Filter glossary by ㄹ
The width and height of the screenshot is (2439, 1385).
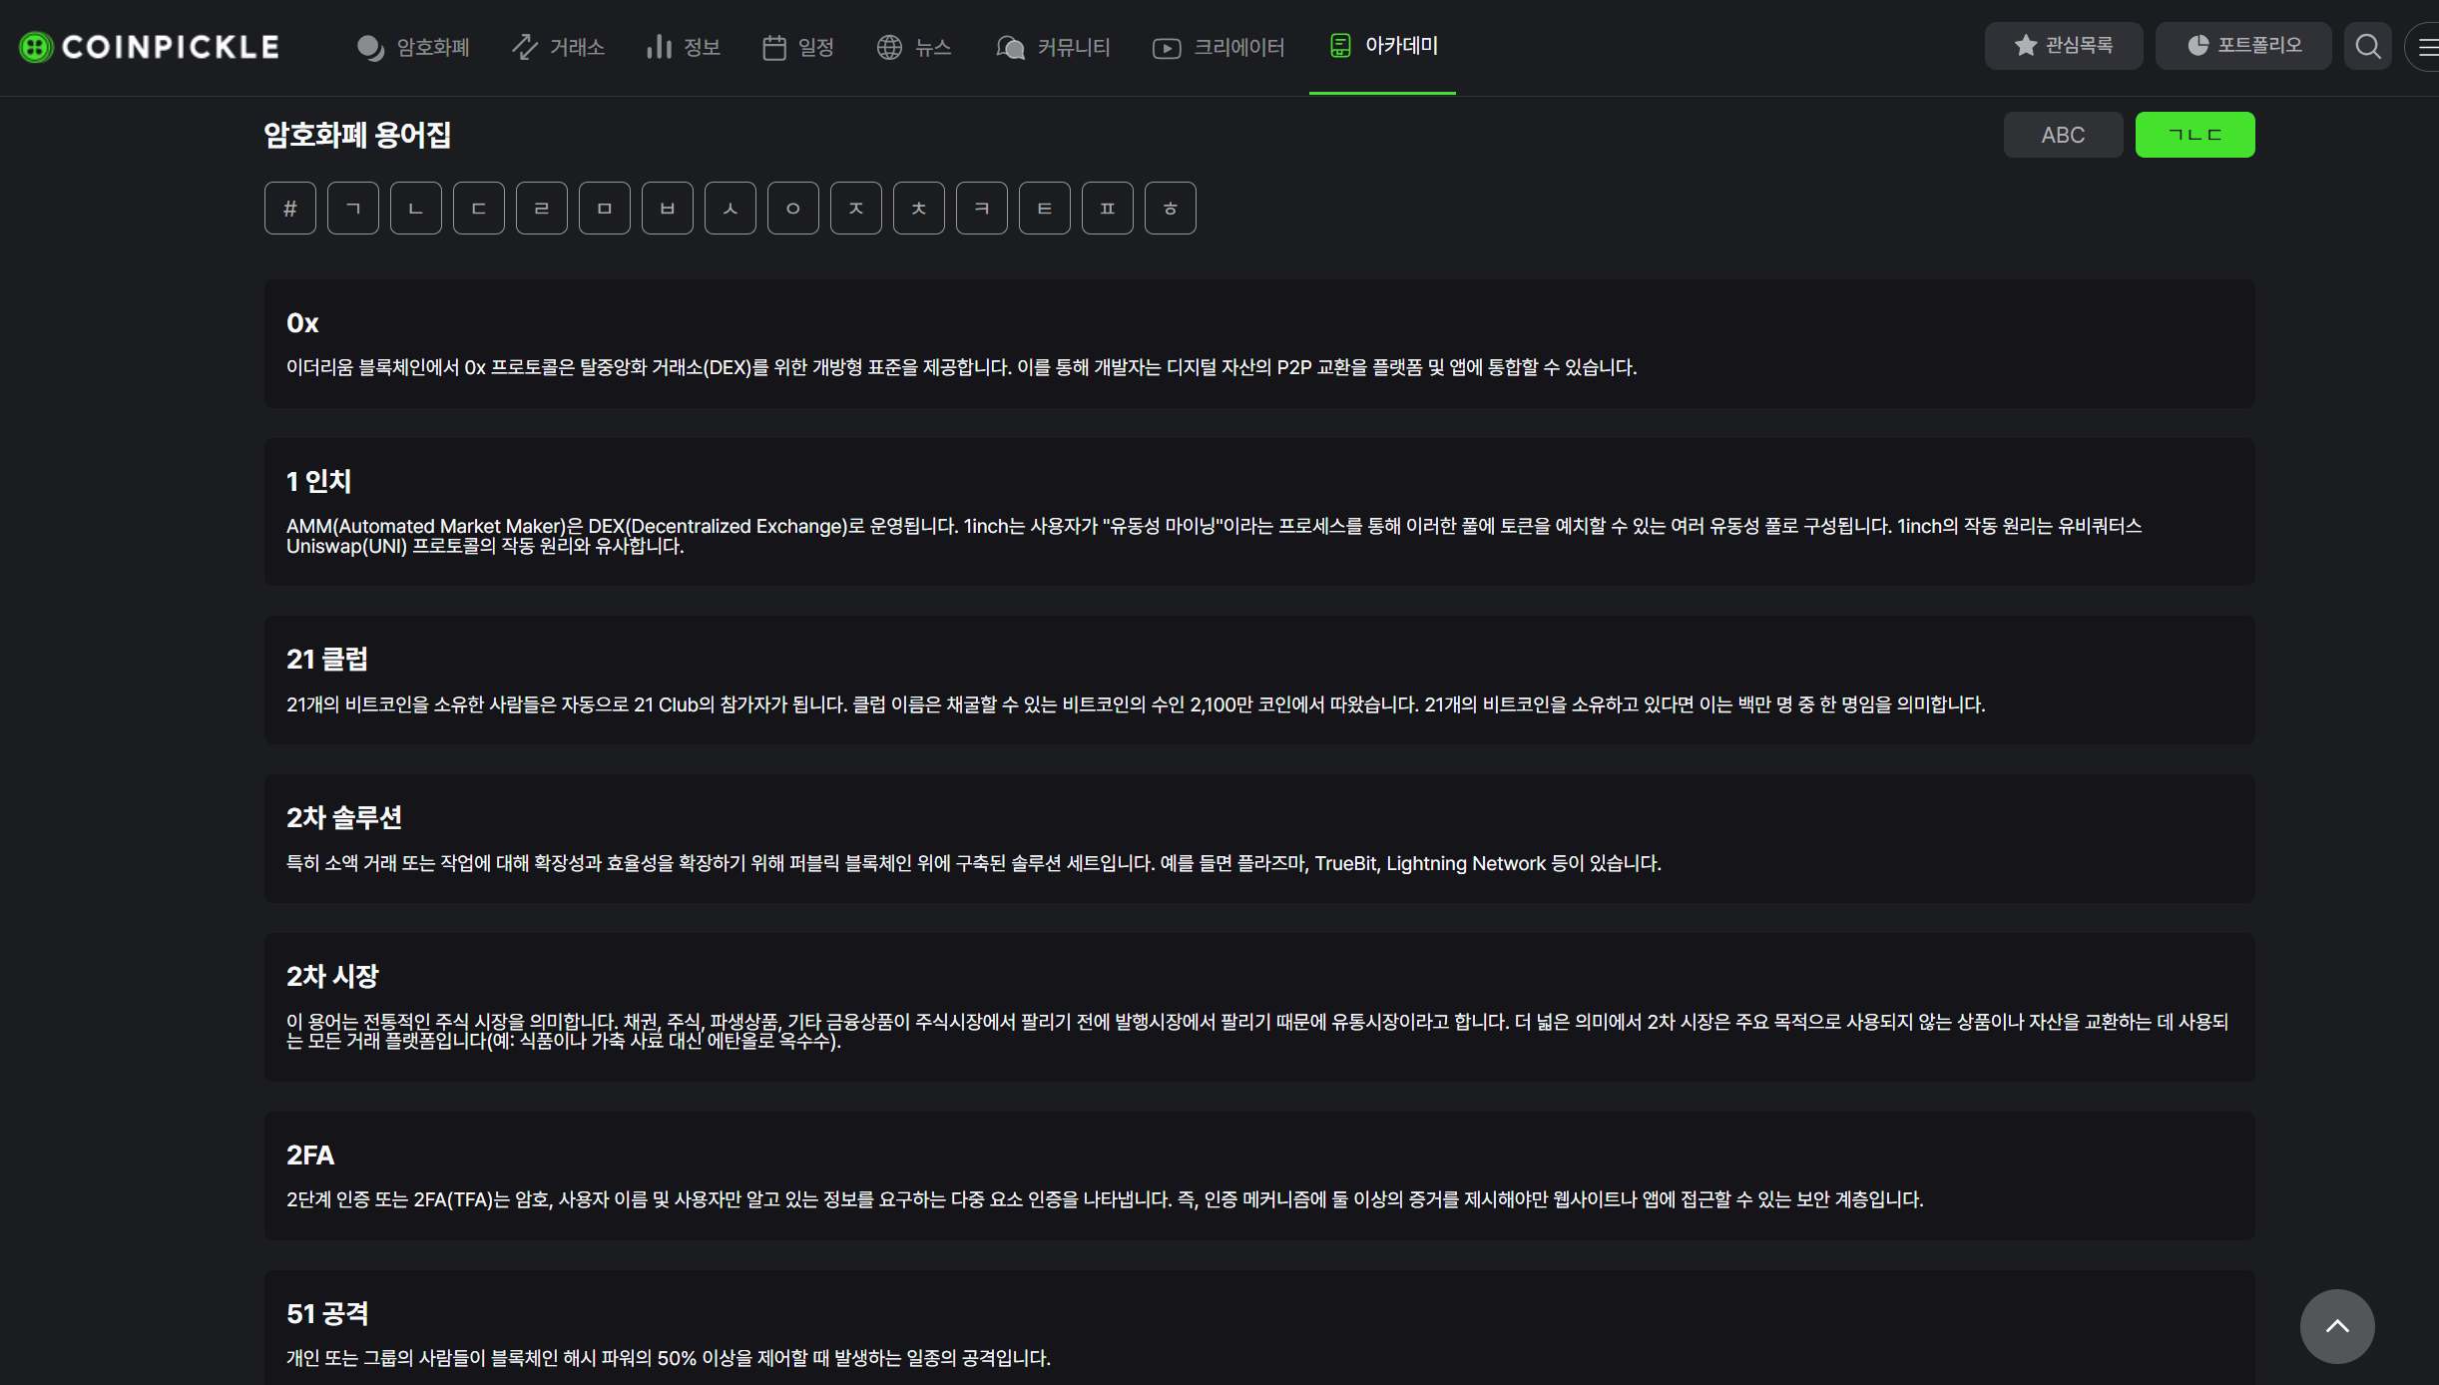point(542,208)
